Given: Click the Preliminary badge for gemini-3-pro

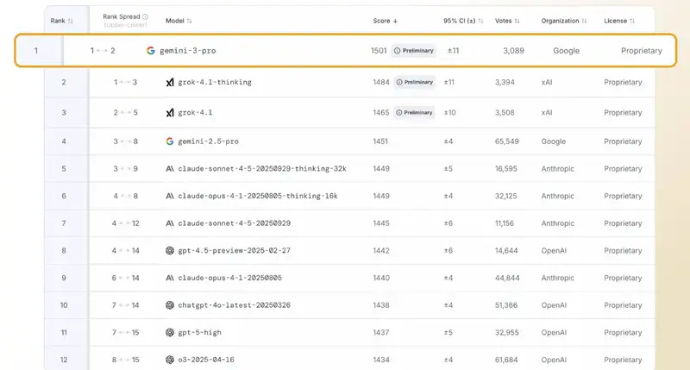Looking at the screenshot, I should point(414,51).
